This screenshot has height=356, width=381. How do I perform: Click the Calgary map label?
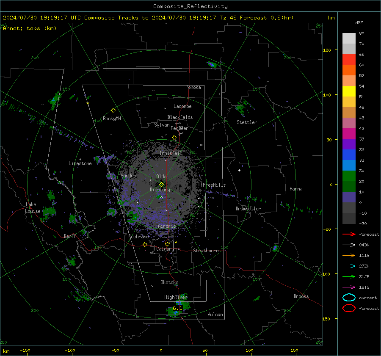click(x=165, y=249)
